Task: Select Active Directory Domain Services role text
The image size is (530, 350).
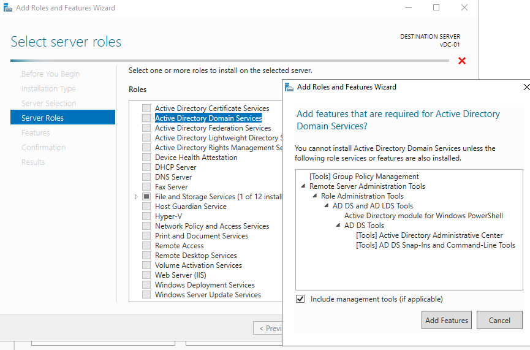Action: pyautogui.click(x=208, y=118)
